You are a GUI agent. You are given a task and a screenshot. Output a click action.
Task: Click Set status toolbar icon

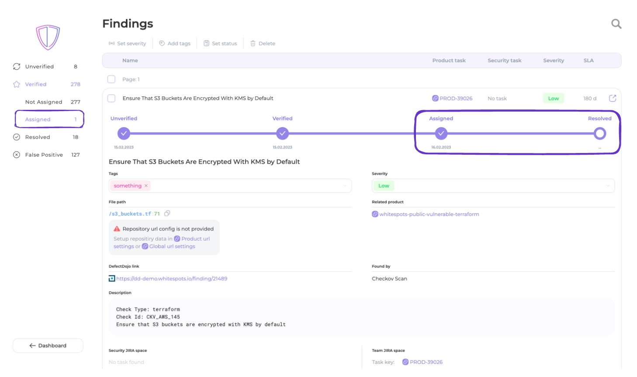(x=207, y=44)
